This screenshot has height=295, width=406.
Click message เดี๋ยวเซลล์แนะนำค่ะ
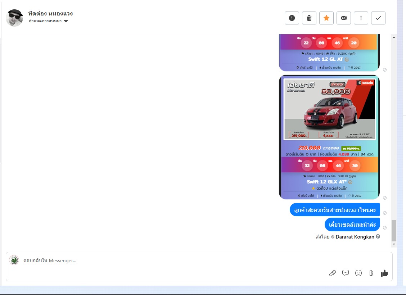click(352, 224)
